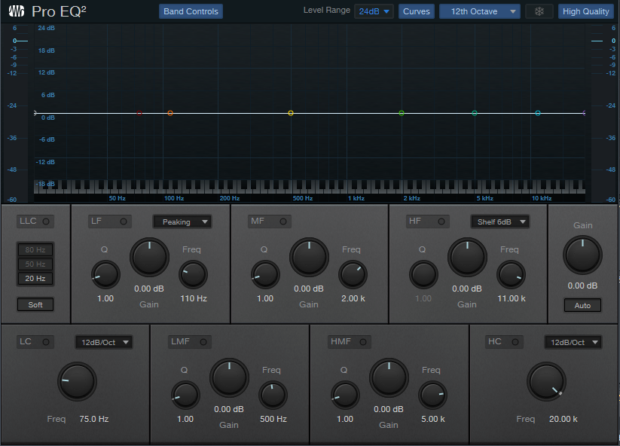Click the LMF Gain knob
This screenshot has height=446, width=620.
(x=229, y=378)
